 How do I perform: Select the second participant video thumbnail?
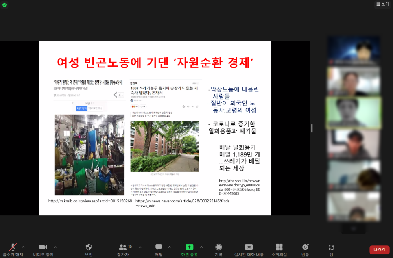click(354, 81)
